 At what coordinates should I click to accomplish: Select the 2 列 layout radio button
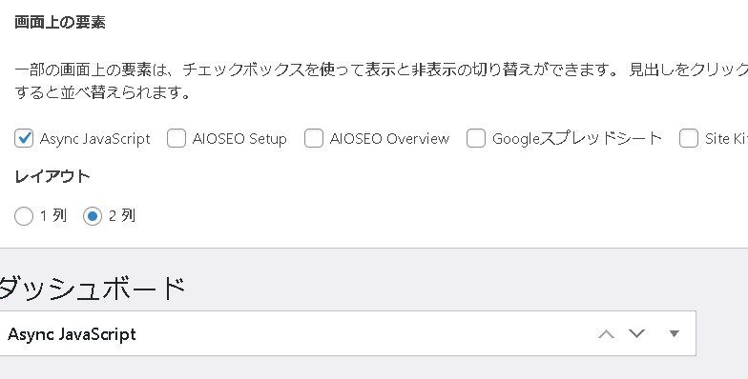tap(93, 216)
